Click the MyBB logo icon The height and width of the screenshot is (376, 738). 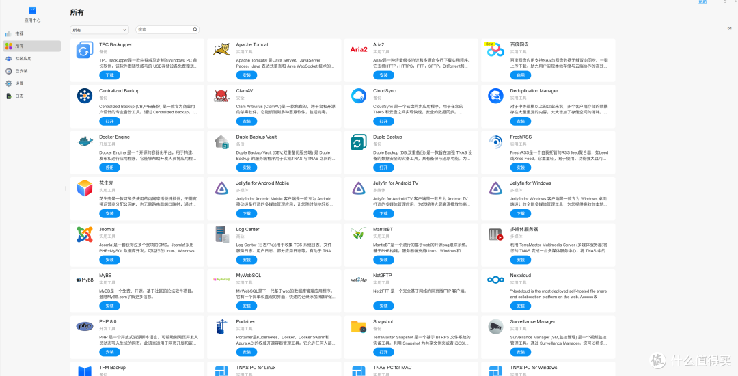click(x=85, y=280)
